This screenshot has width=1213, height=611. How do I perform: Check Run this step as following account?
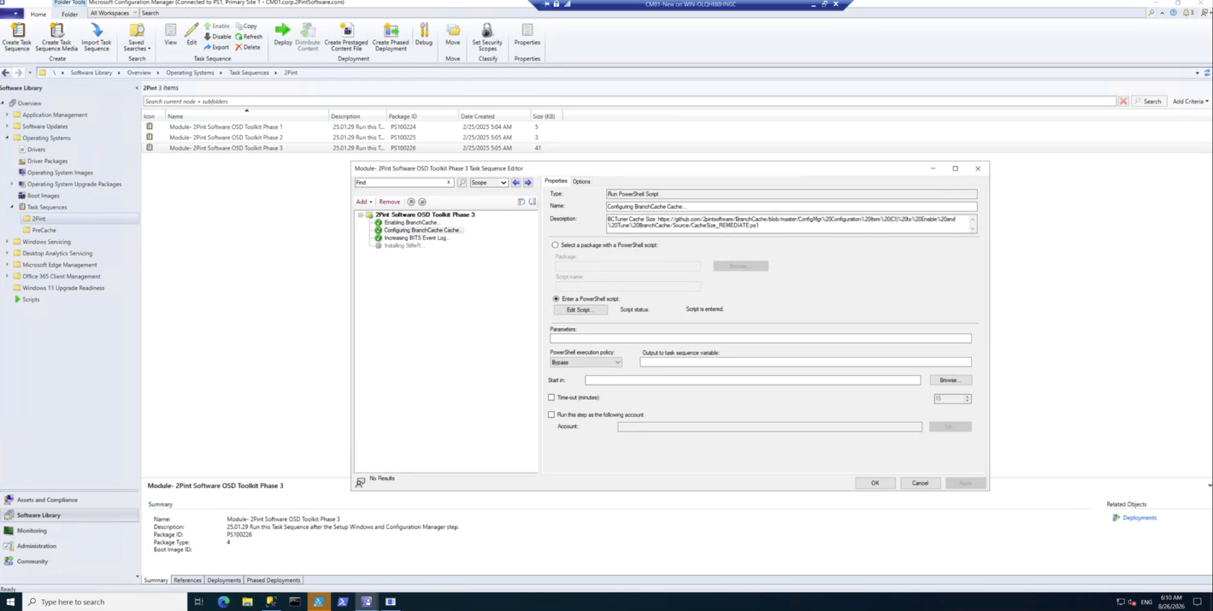tap(551, 414)
